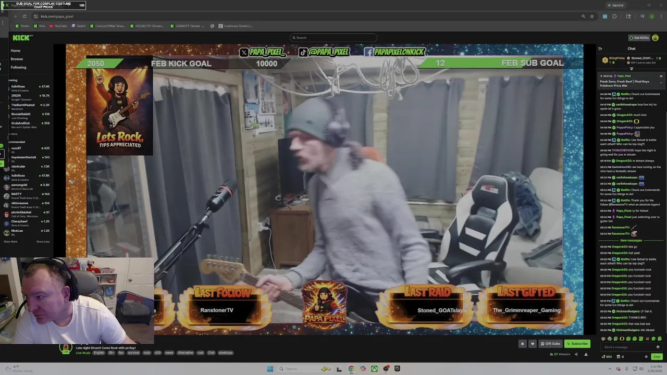Go to Following in Kick sidebar

point(18,67)
